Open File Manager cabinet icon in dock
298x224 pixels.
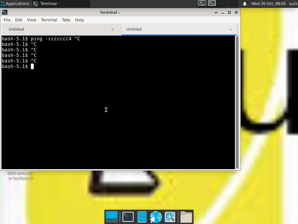(x=142, y=217)
